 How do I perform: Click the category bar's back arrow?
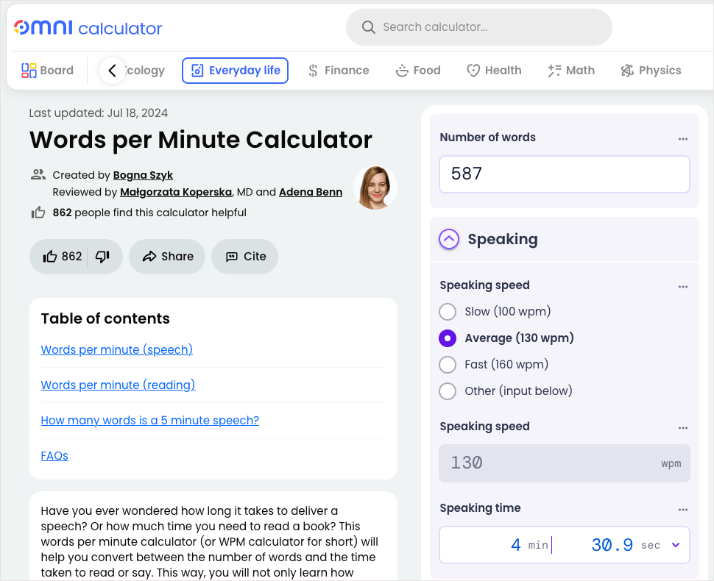(x=113, y=71)
